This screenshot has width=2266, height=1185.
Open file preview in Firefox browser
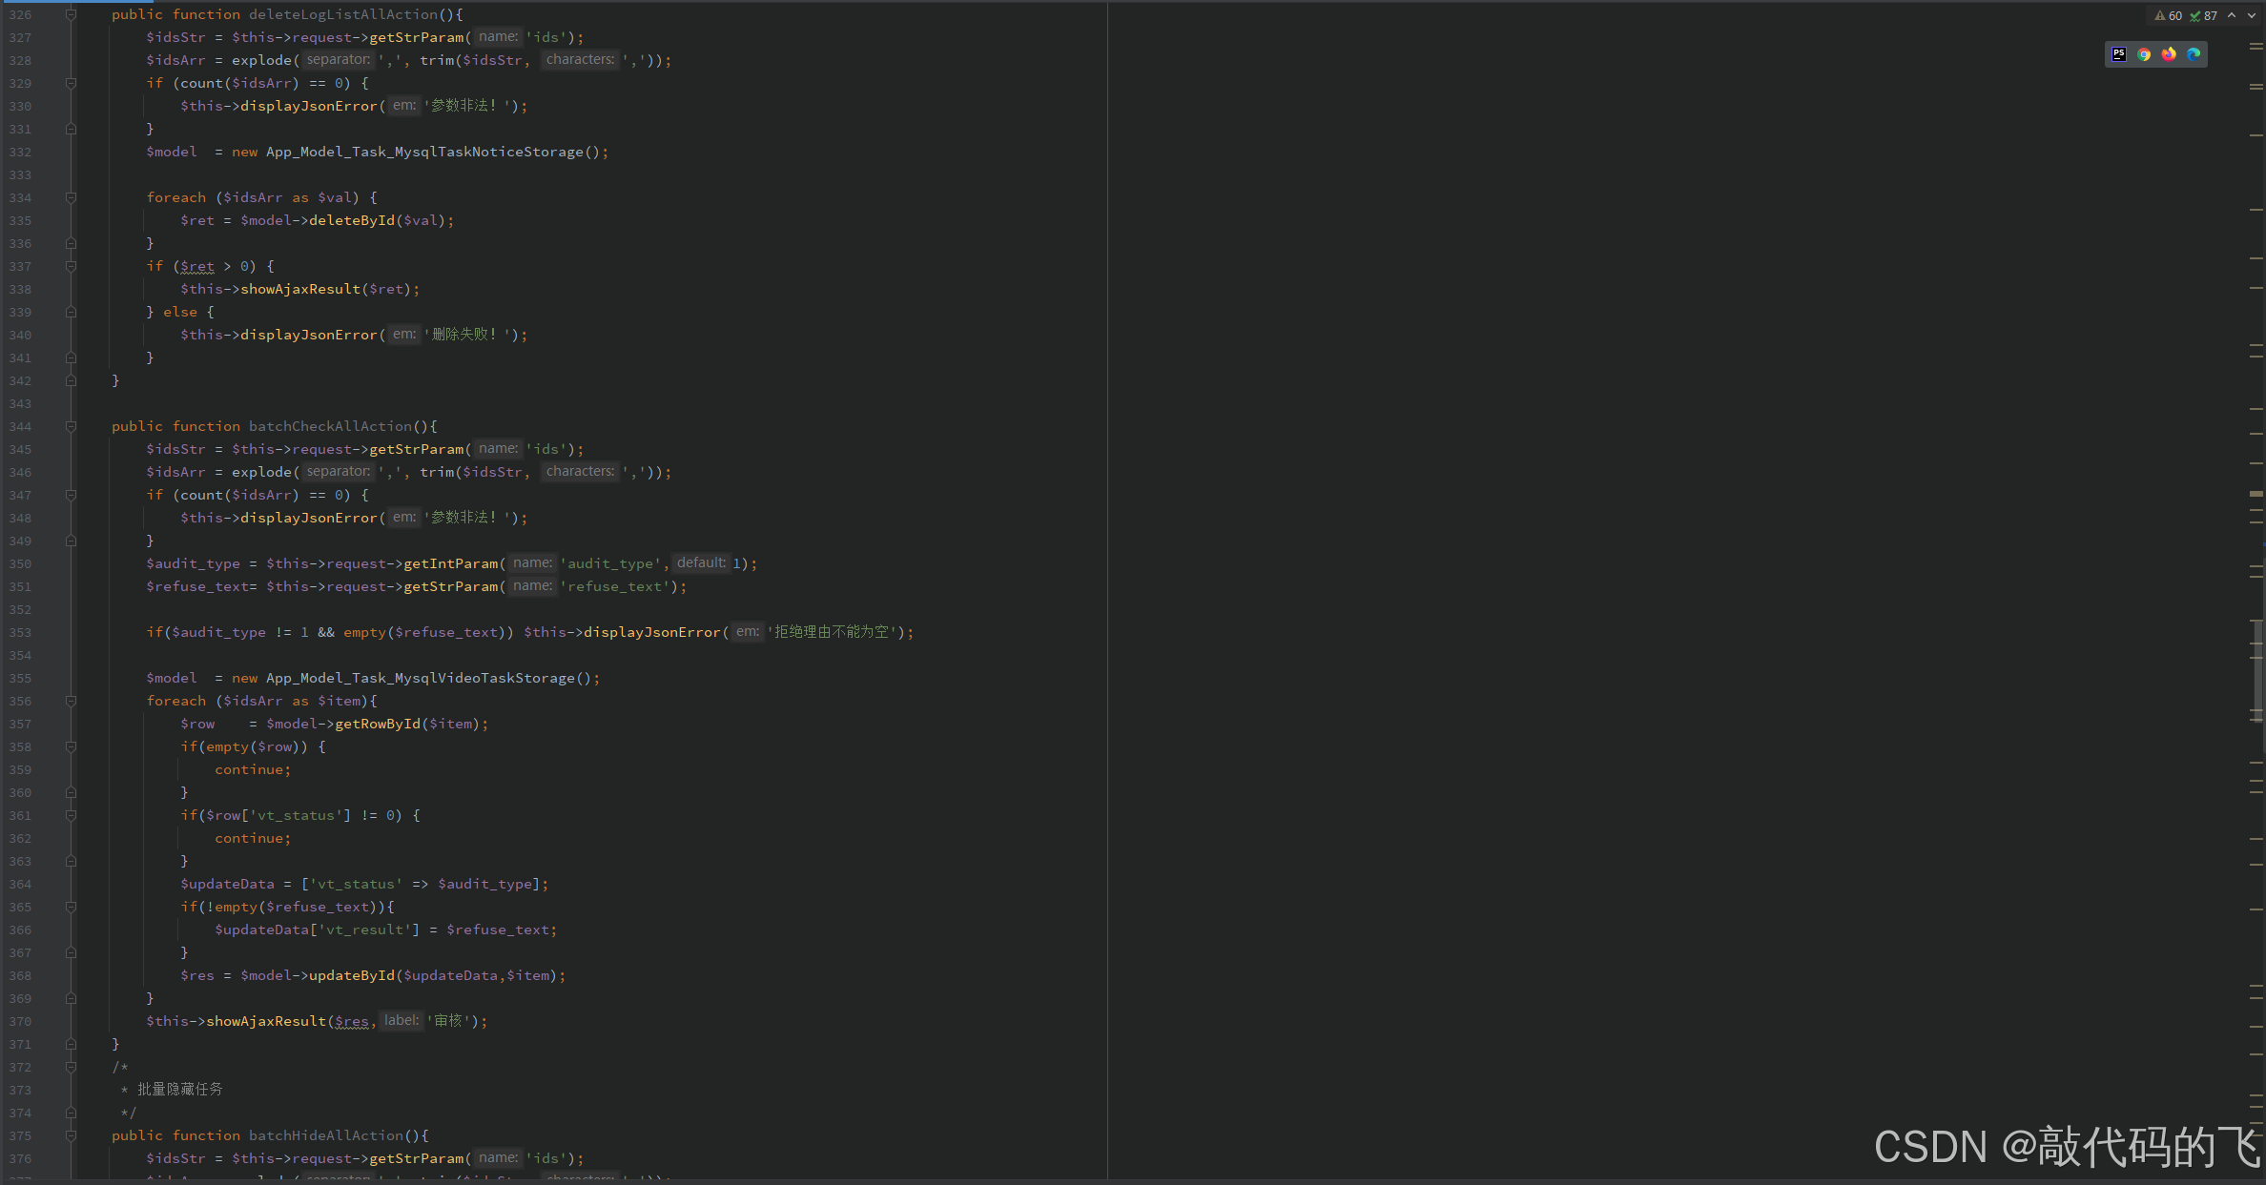click(x=2169, y=54)
